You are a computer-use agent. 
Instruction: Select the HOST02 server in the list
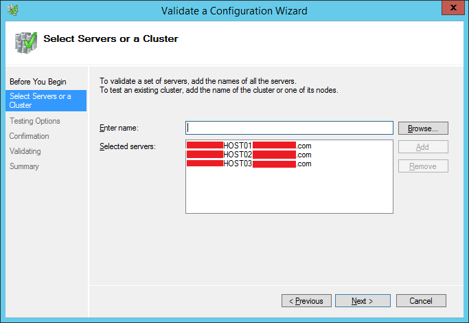249,155
